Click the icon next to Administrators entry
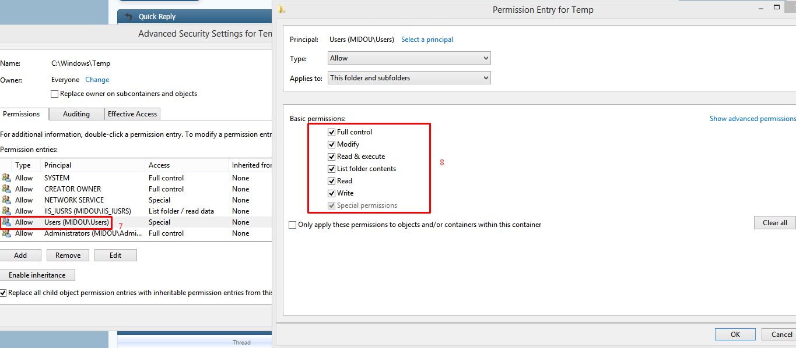796x348 pixels. point(6,233)
